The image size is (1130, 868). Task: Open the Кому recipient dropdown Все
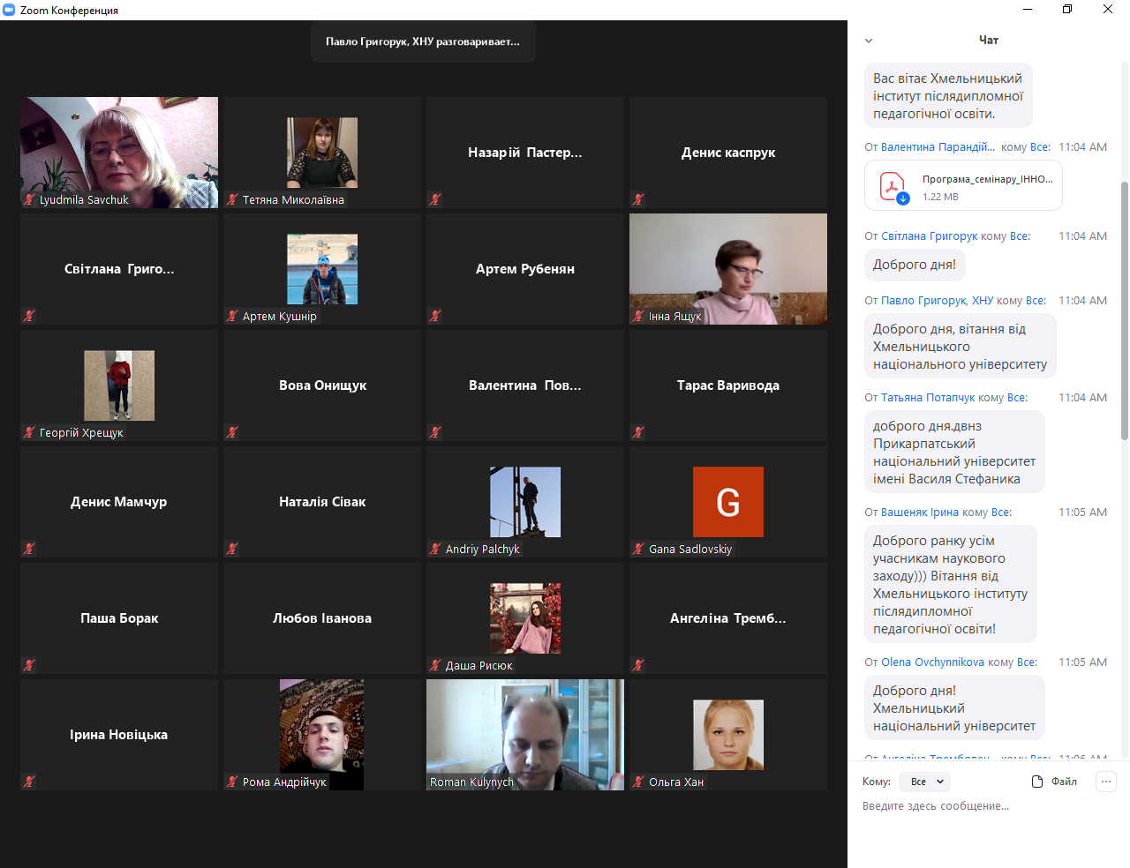924,782
